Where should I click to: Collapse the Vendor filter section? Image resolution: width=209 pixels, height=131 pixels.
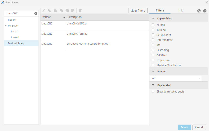tap(153, 71)
